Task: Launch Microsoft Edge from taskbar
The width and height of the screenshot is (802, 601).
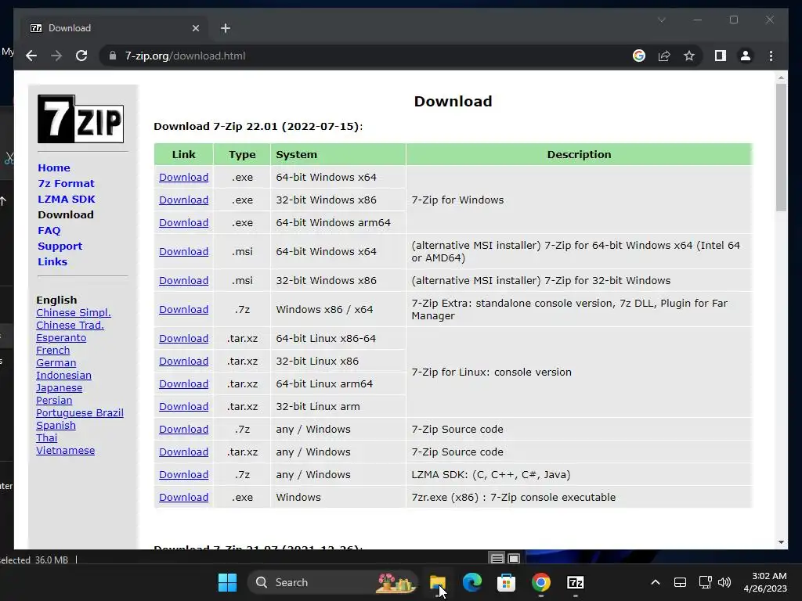Action: point(472,582)
